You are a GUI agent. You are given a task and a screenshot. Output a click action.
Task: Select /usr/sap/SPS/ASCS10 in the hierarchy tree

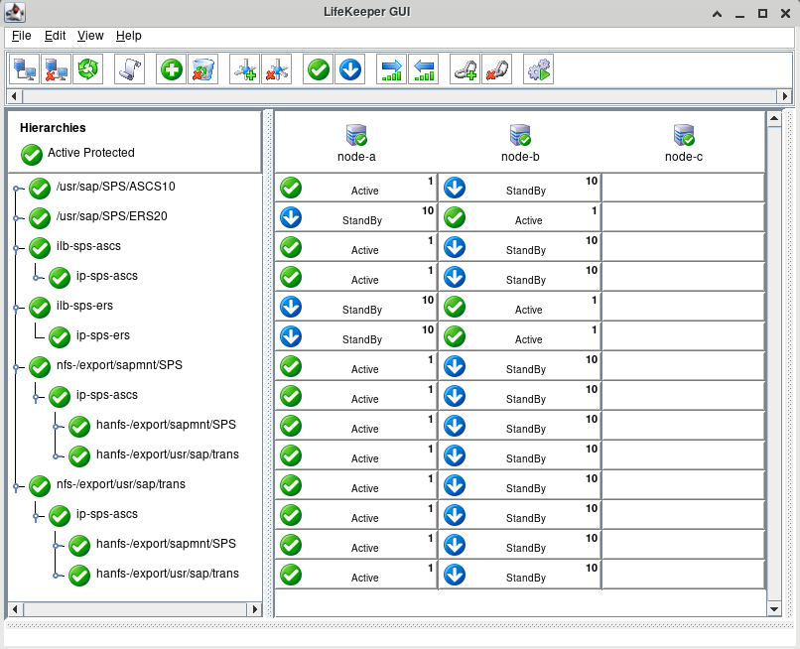(x=116, y=187)
